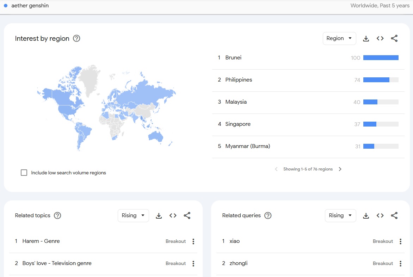Image resolution: width=413 pixels, height=277 pixels.
Task: Download Related topics data
Action: click(159, 215)
